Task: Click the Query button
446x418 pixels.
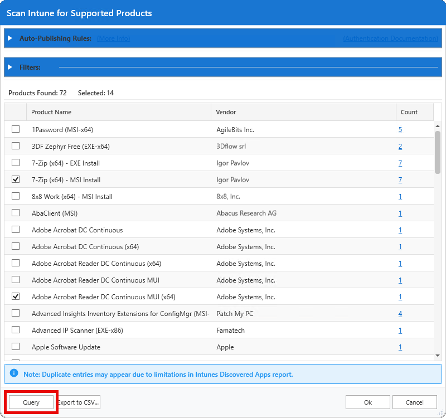Action: pos(31,402)
